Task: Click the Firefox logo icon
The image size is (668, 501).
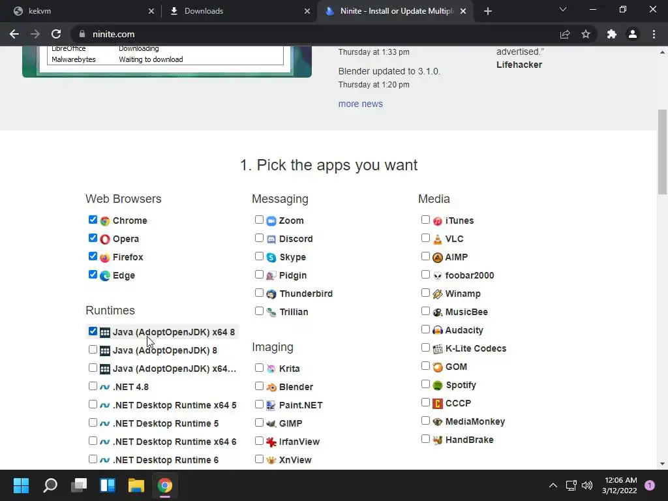Action: 105,257
